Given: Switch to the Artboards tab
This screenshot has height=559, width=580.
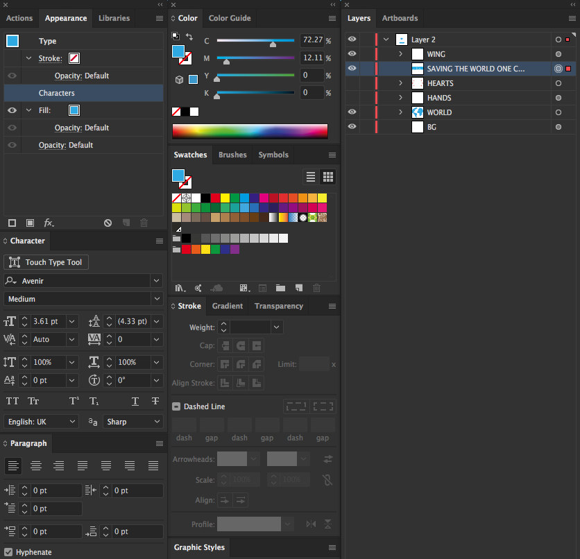Looking at the screenshot, I should tap(400, 18).
